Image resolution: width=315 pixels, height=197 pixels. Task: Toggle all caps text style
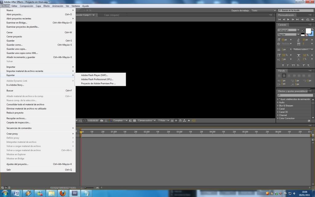tap(293, 65)
